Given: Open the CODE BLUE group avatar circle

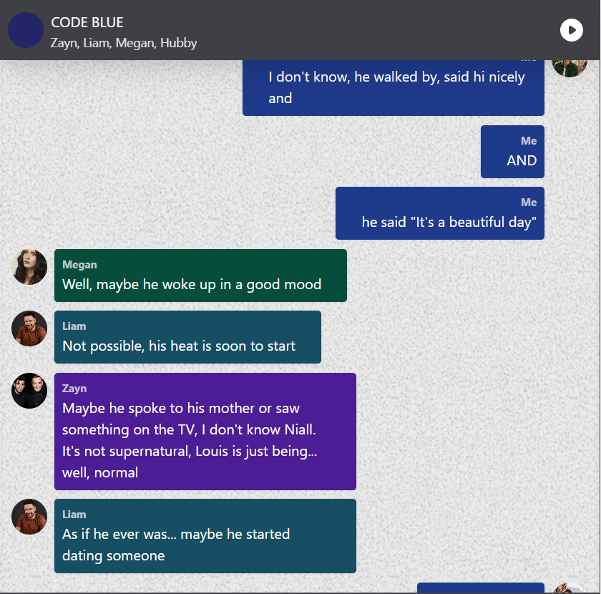Looking at the screenshot, I should coord(26,30).
